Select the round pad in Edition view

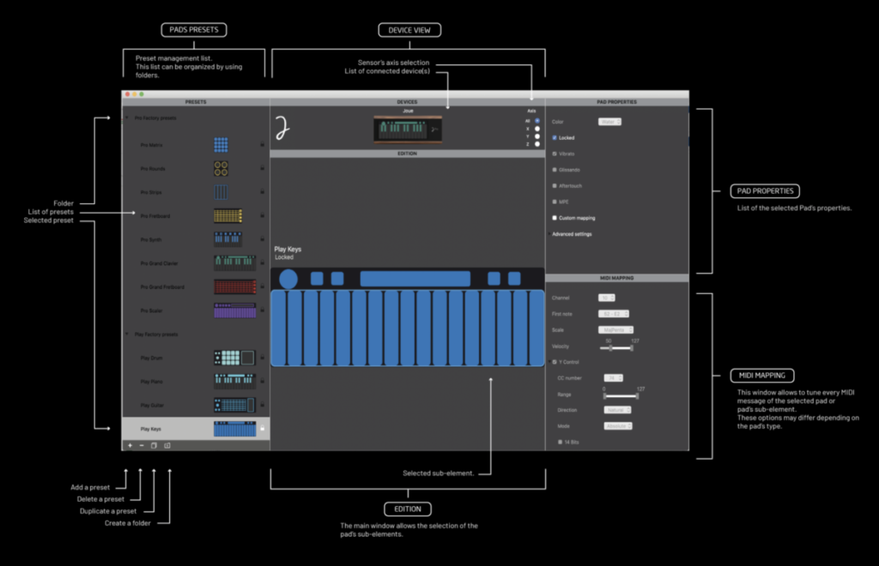pyautogui.click(x=288, y=279)
